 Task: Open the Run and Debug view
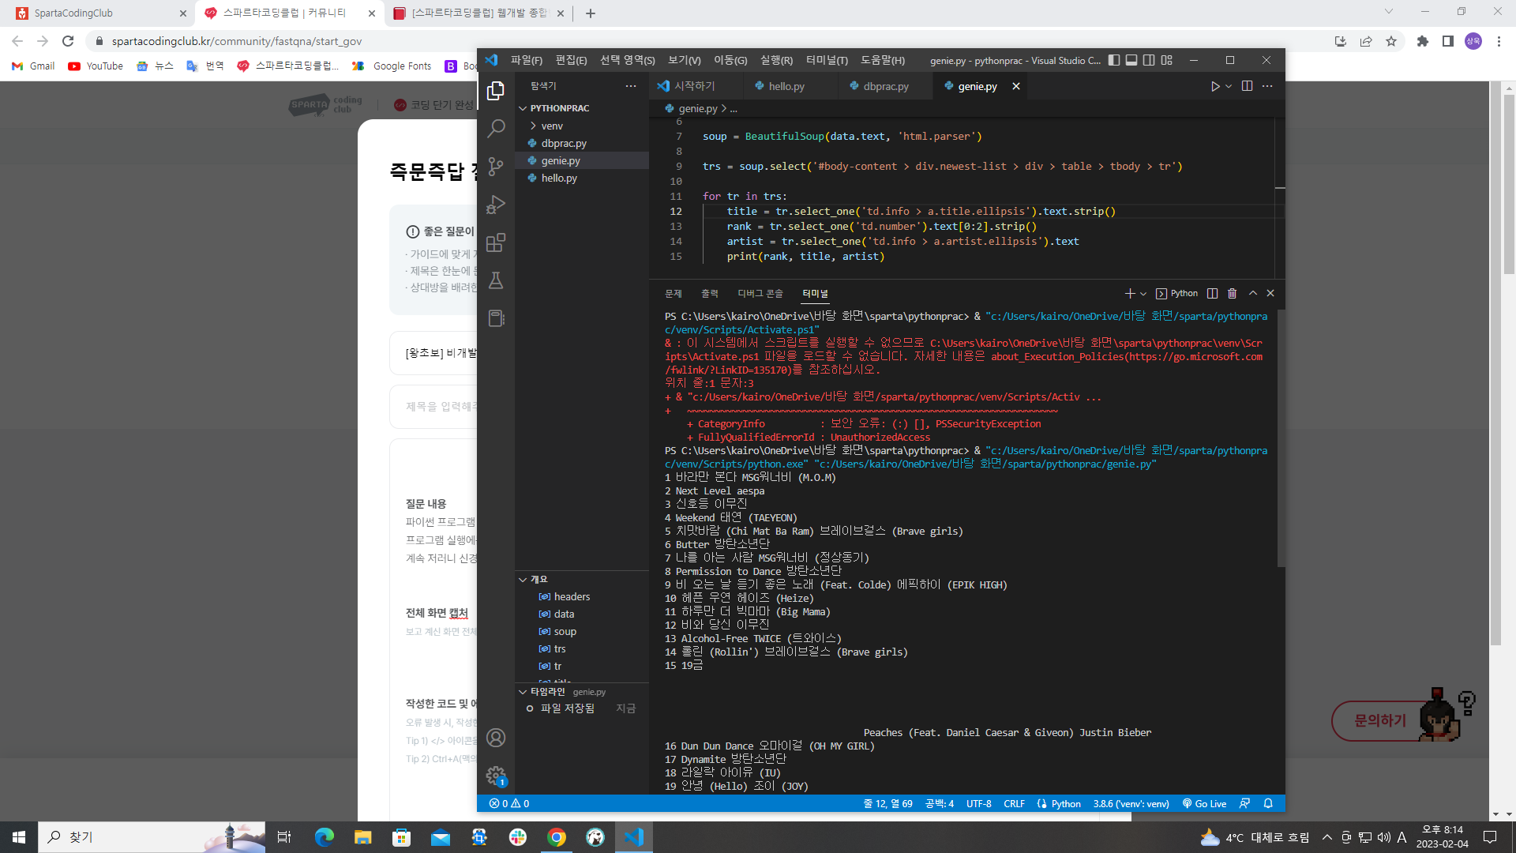[x=496, y=204]
